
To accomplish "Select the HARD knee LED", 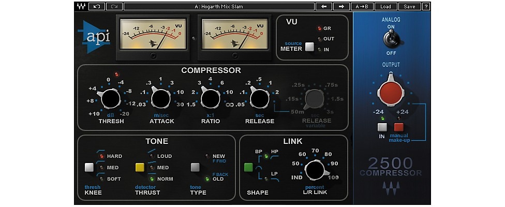I will coord(102,156).
